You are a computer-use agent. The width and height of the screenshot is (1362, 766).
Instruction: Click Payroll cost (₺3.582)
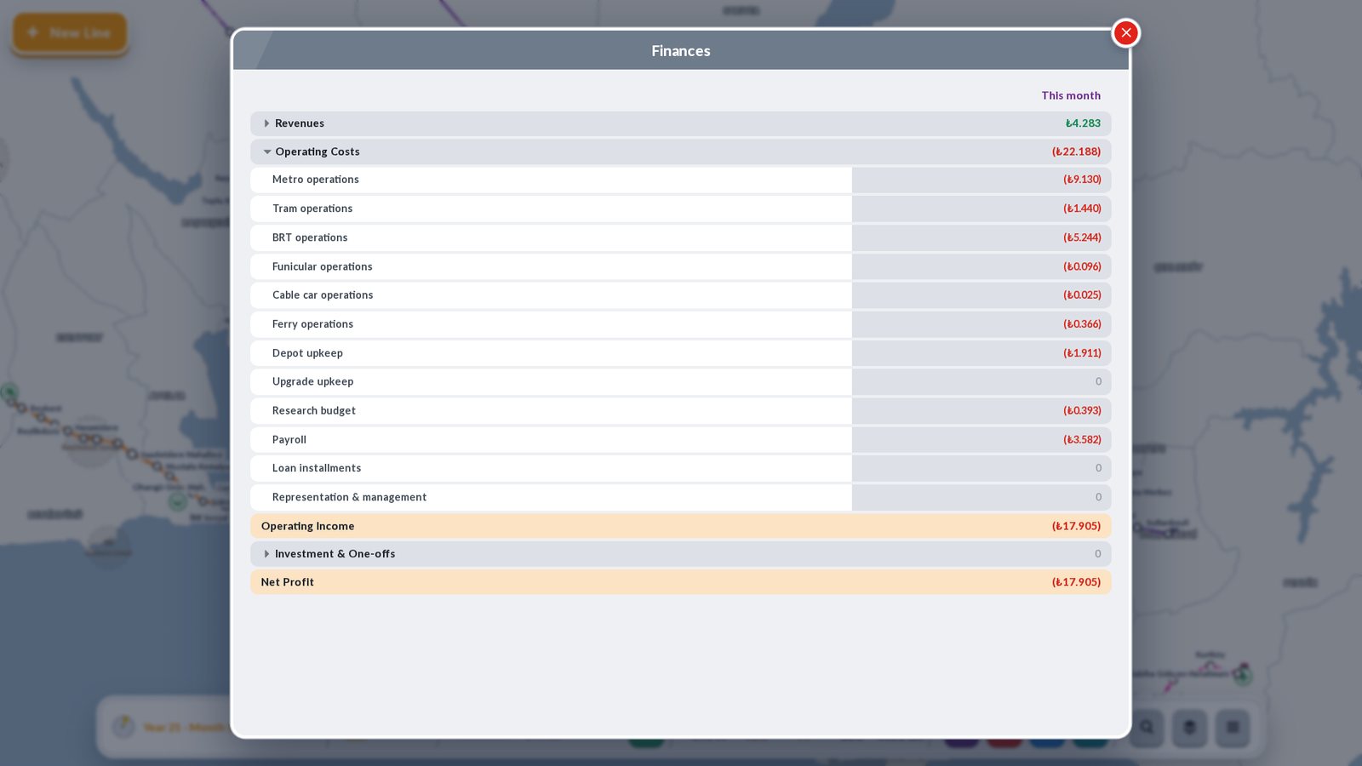pyautogui.click(x=1082, y=439)
